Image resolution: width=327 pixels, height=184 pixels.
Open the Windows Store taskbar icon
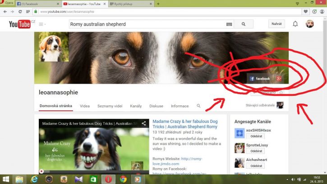[93, 179]
